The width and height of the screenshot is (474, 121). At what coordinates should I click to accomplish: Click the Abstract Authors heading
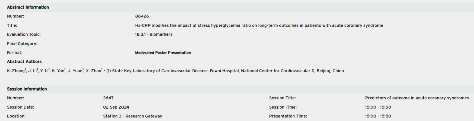24,62
